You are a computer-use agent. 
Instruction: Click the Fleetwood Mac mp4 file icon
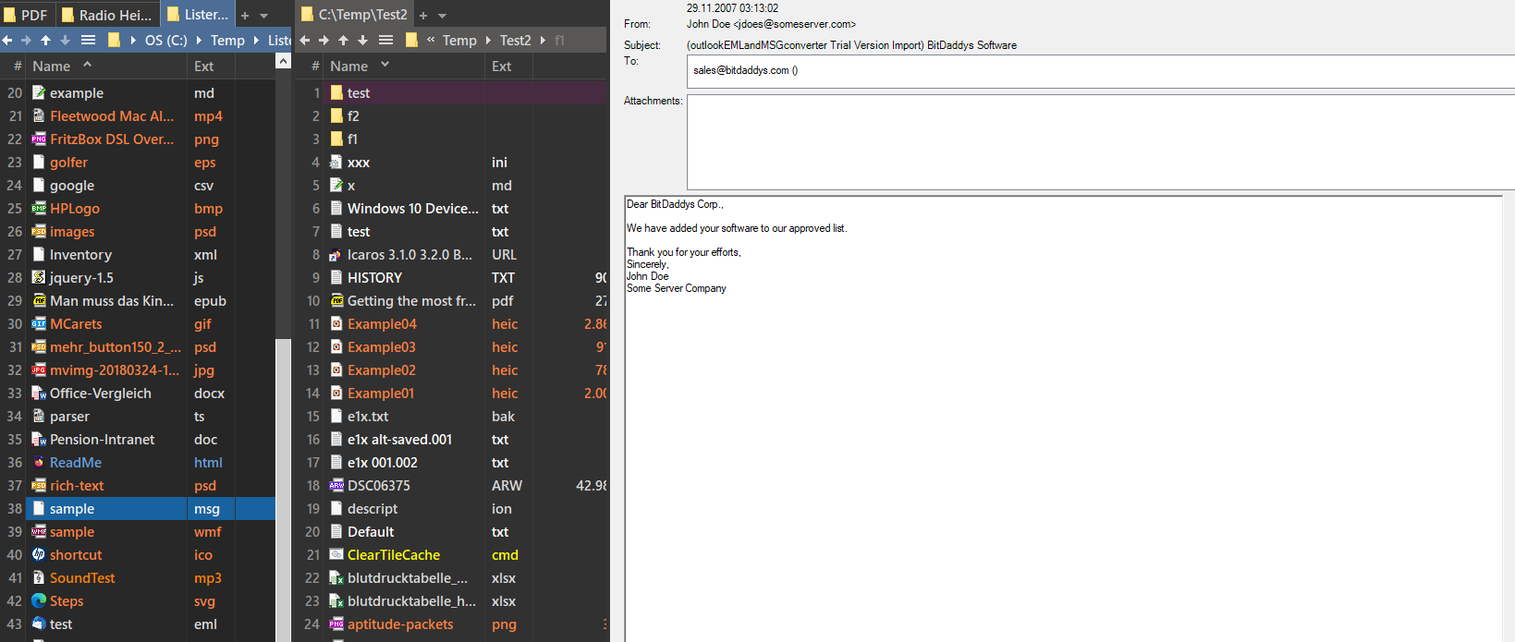point(39,116)
